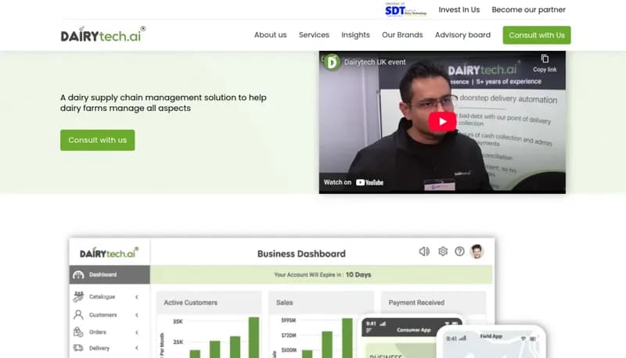The width and height of the screenshot is (626, 358).
Task: Open the Dairytech UK event video title
Action: [x=375, y=63]
